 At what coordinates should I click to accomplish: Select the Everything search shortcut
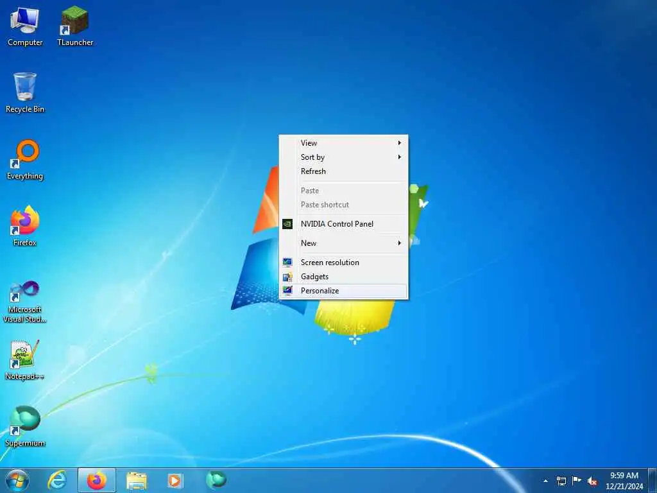pos(25,160)
